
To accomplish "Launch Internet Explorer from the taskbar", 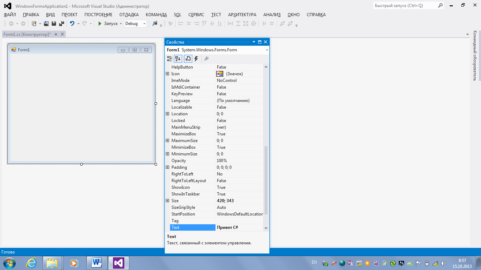I will [x=32, y=263].
